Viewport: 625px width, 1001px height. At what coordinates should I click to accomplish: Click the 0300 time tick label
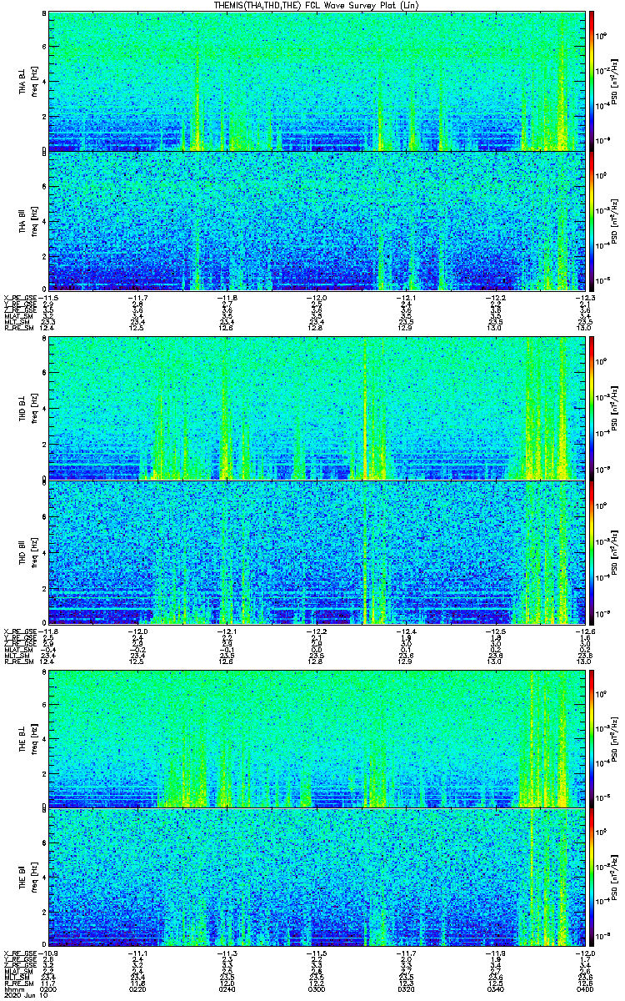[x=316, y=988]
